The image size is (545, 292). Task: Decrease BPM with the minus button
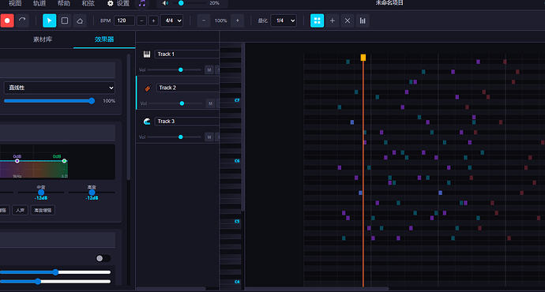[141, 21]
